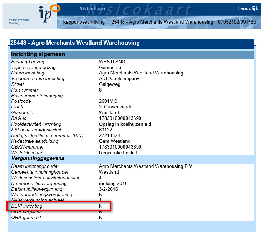Select the GBKN-nummer value

coord(120,147)
